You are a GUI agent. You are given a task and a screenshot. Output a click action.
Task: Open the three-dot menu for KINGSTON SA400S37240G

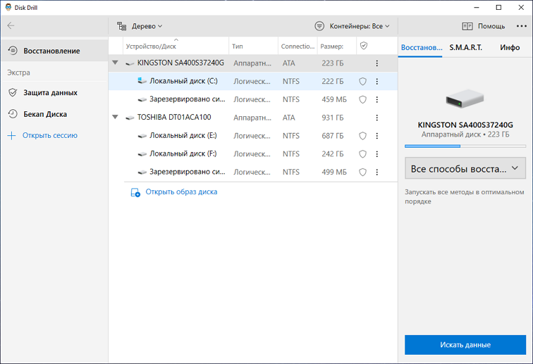[x=376, y=63]
